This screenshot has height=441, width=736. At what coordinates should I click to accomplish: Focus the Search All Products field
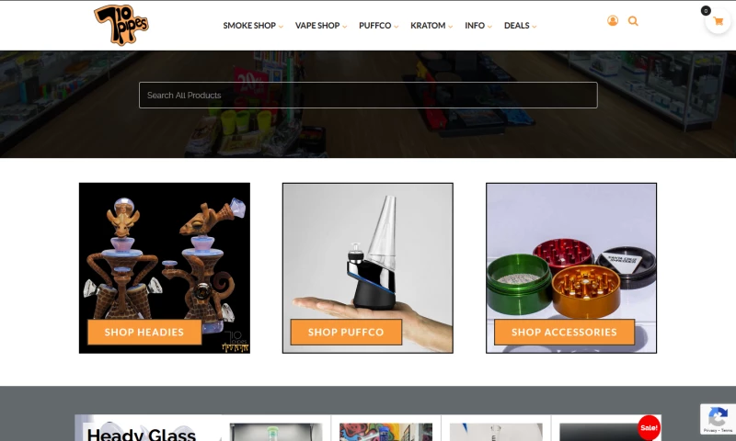coord(368,96)
